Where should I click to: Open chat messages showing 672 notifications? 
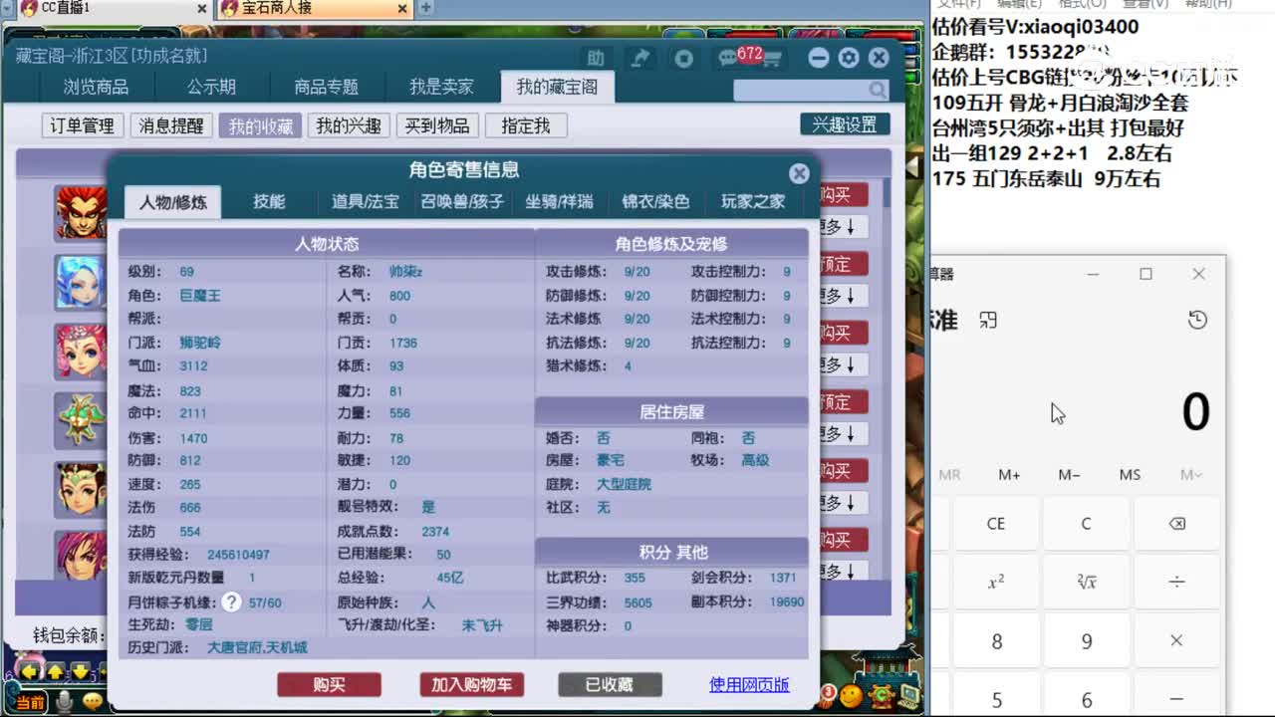click(x=727, y=55)
